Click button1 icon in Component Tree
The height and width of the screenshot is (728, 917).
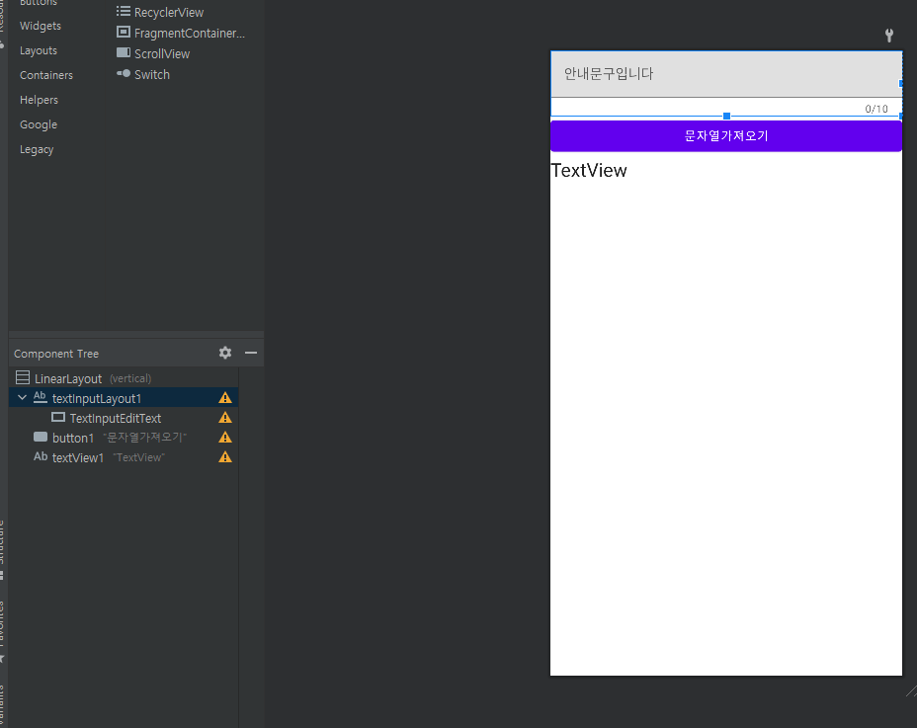coord(41,437)
